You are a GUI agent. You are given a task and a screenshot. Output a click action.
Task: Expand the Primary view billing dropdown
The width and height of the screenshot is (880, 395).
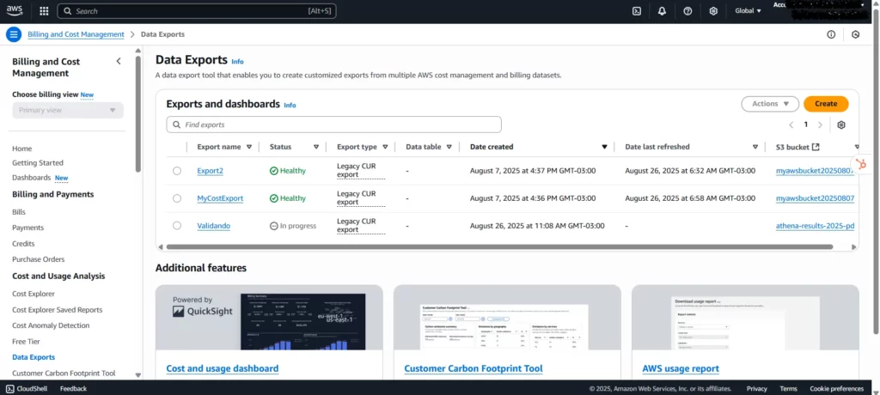[x=68, y=111]
